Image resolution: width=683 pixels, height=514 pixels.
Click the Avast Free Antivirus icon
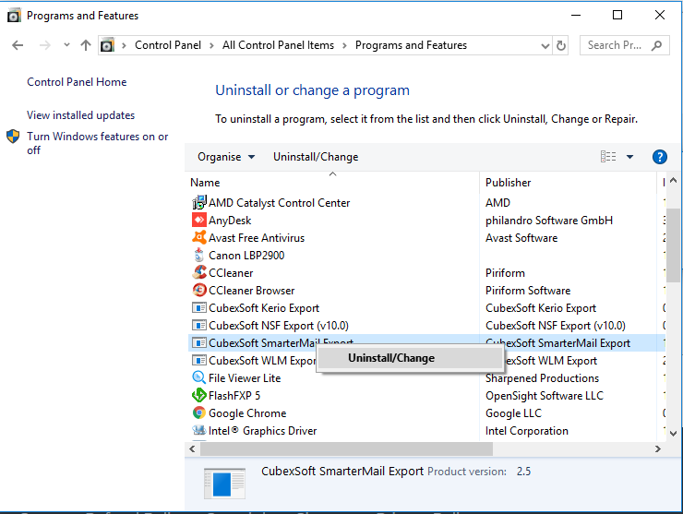click(x=199, y=237)
